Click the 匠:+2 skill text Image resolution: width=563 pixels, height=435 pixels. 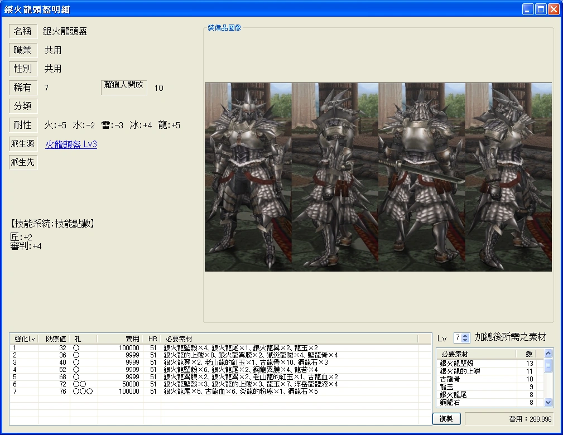coord(21,237)
